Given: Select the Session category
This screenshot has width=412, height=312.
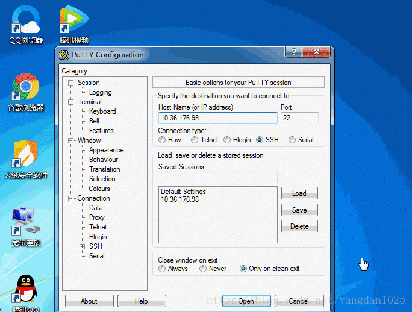Looking at the screenshot, I should coord(89,83).
